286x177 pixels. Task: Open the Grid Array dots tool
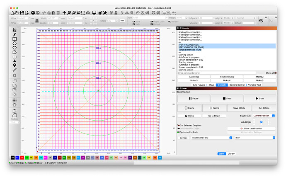(15, 100)
